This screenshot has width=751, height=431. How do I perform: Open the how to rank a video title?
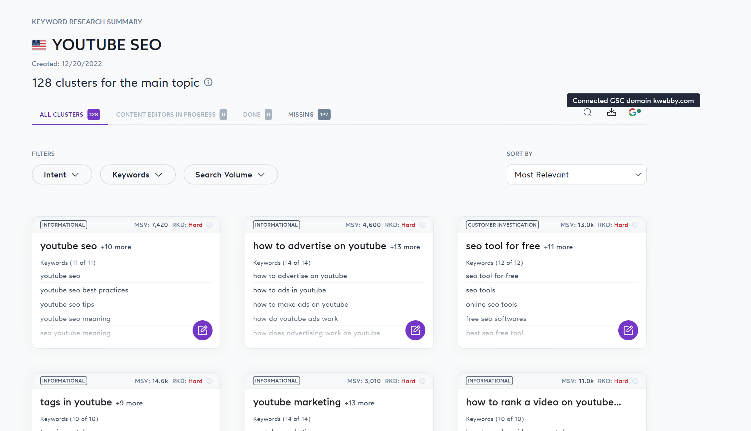click(x=543, y=402)
